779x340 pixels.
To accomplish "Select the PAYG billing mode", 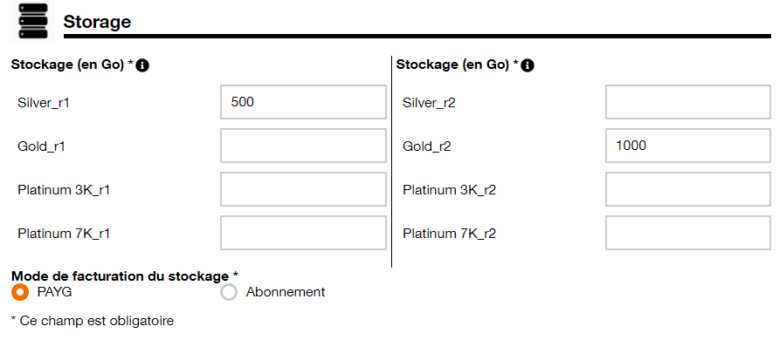I will tap(20, 292).
